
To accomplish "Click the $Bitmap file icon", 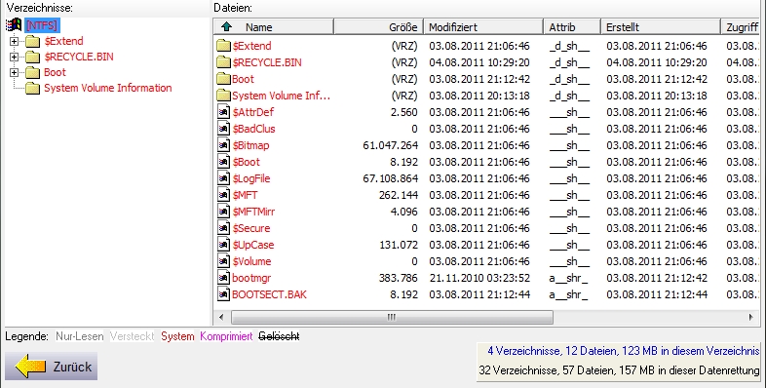I will coord(223,145).
